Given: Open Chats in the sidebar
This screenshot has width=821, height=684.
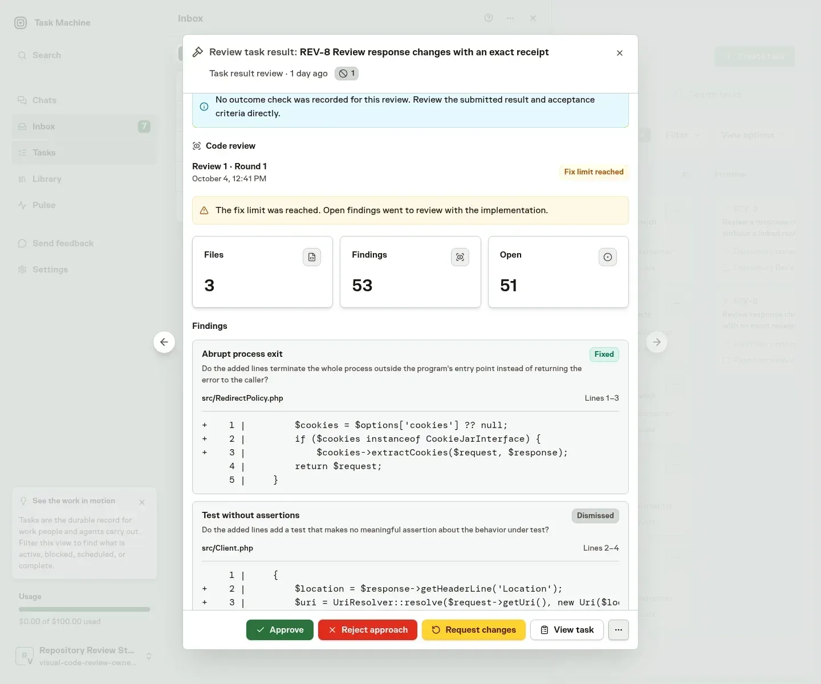Looking at the screenshot, I should pyautogui.click(x=84, y=100).
